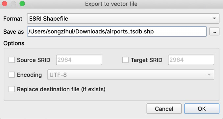
Task: Open the browse file ellipsis button
Action: click(x=214, y=31)
